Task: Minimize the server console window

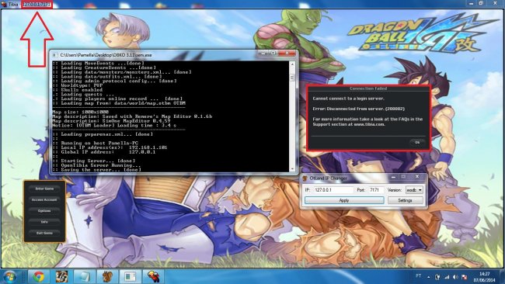Action: [x=263, y=53]
